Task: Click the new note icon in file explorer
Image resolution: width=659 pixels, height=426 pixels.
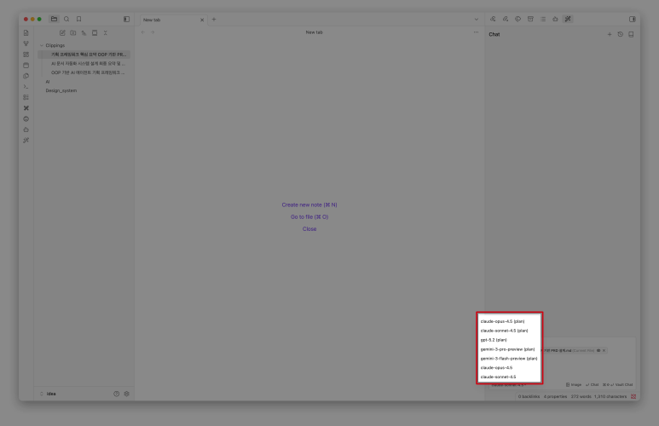Action: [61, 32]
